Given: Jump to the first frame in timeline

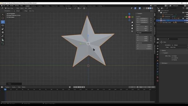Looking at the screenshot, I should click(x=74, y=87).
